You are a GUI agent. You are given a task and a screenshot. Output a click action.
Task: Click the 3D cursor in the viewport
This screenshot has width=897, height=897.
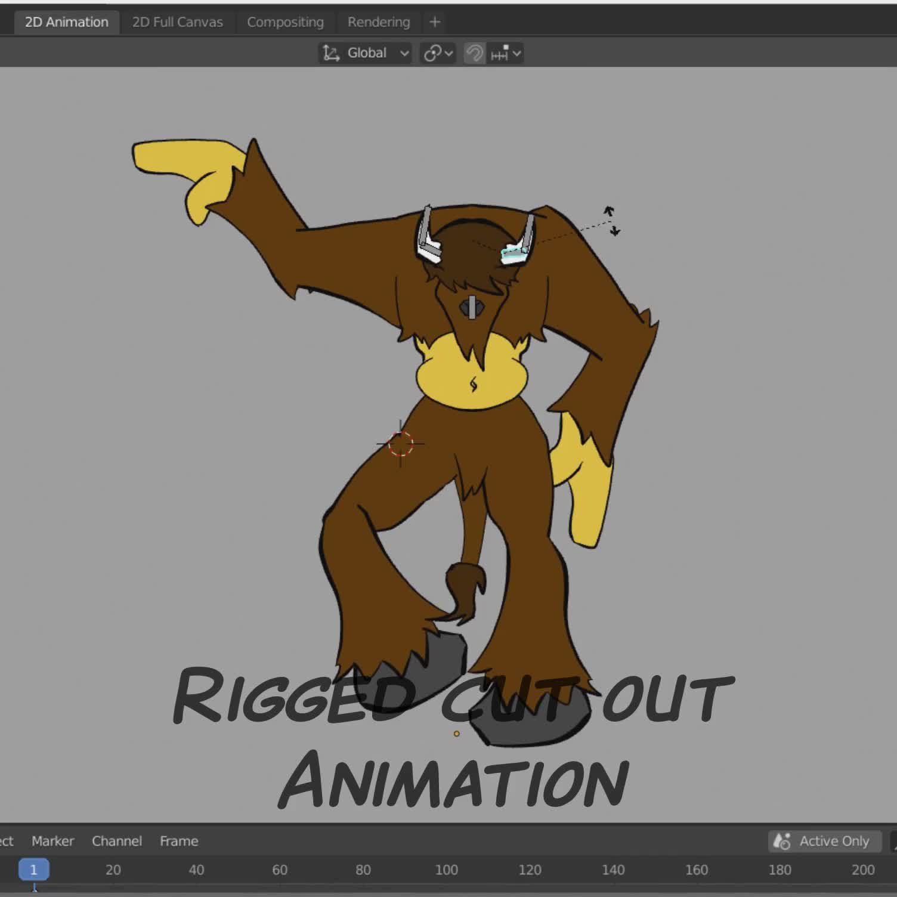click(400, 444)
